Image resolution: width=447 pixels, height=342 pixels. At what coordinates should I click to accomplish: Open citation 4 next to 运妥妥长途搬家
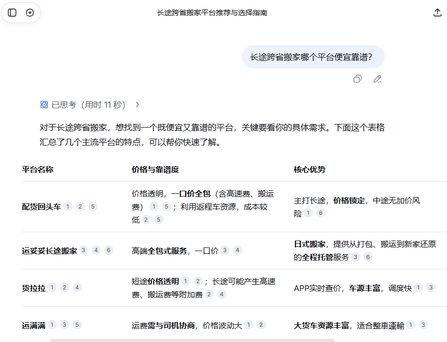pyautogui.click(x=96, y=250)
